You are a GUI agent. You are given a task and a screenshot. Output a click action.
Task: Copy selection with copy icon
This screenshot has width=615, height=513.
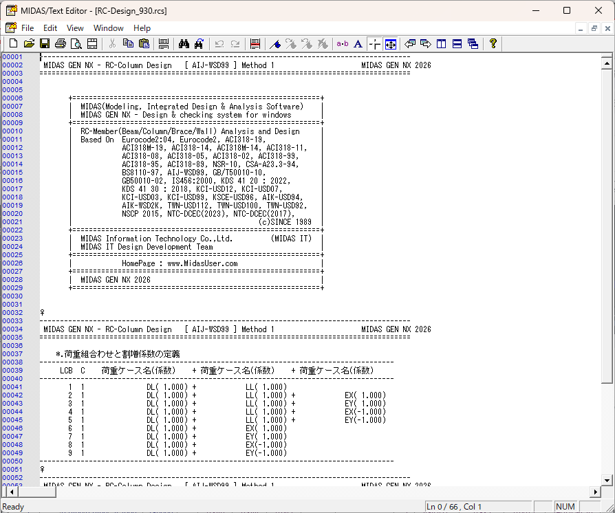point(128,43)
